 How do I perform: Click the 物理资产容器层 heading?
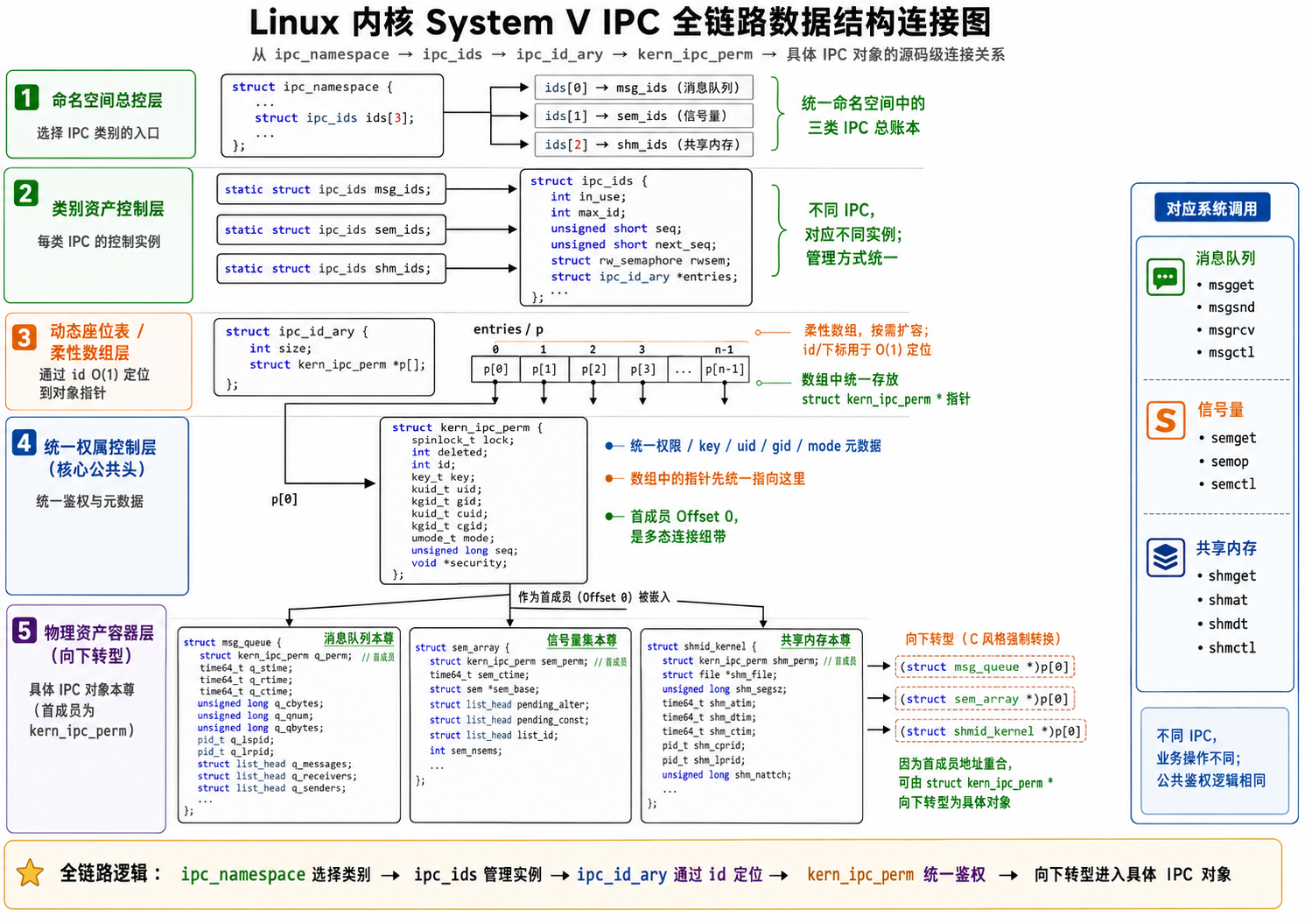coord(99,632)
